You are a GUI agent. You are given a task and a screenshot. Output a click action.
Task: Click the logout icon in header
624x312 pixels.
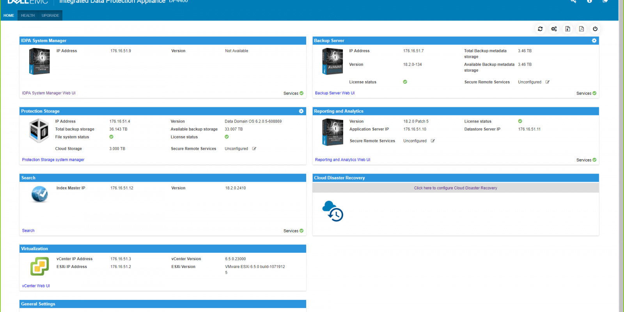(x=605, y=1)
